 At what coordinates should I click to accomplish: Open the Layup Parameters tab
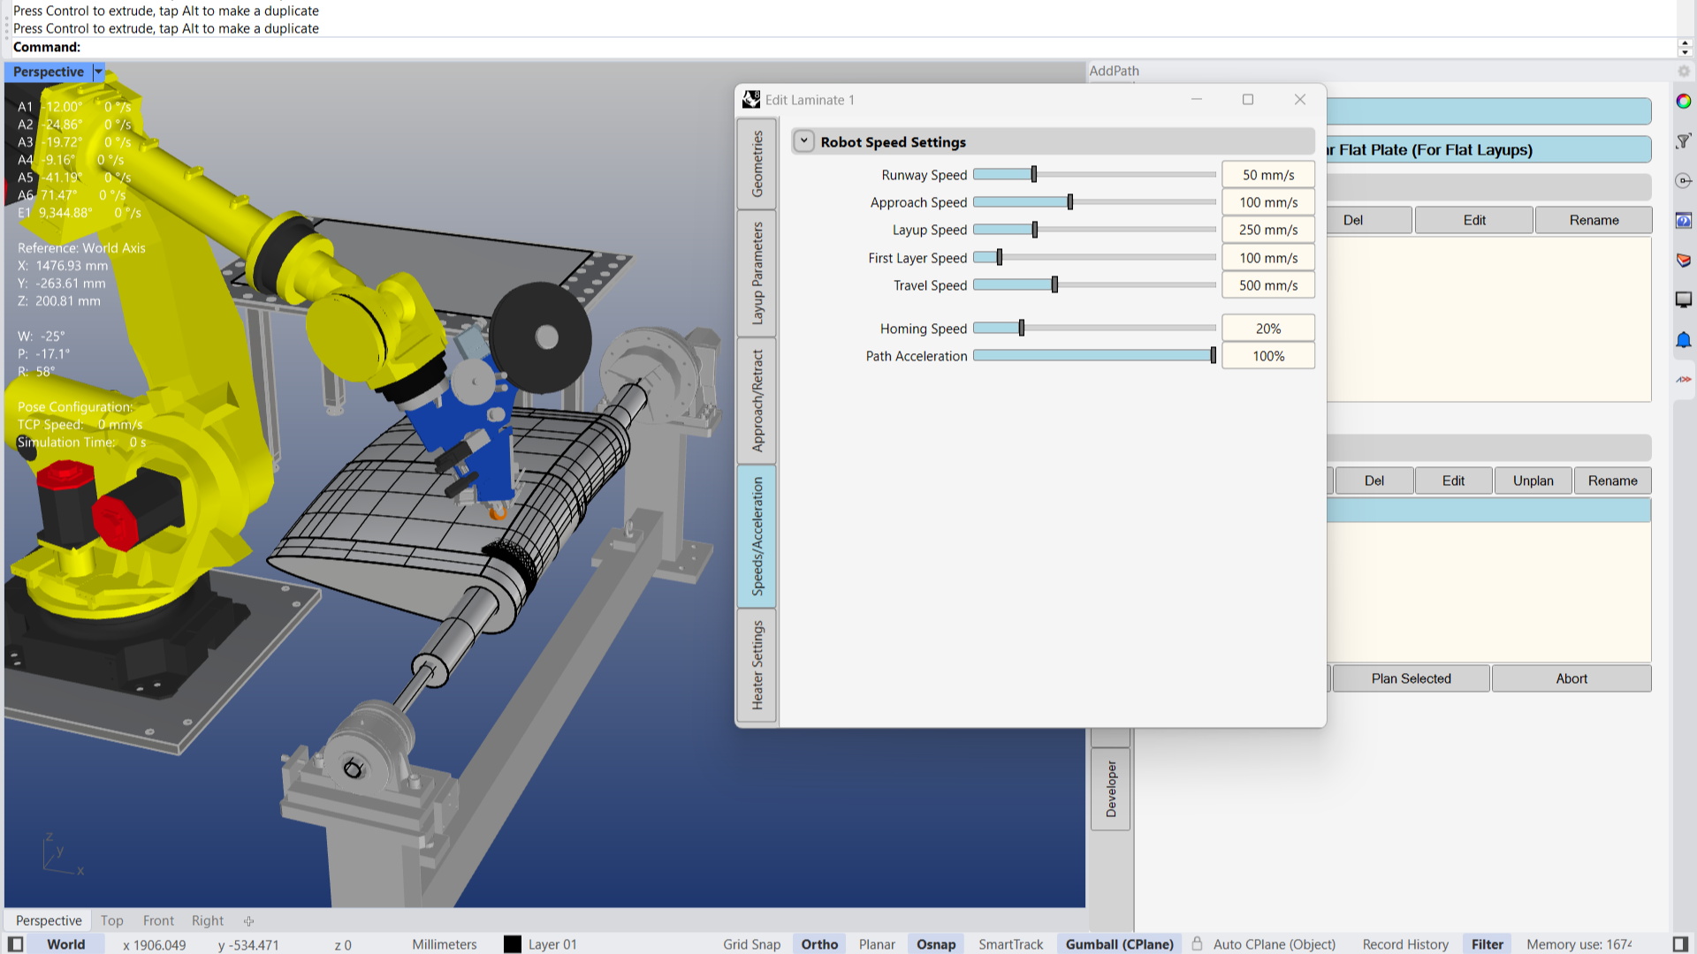point(757,273)
